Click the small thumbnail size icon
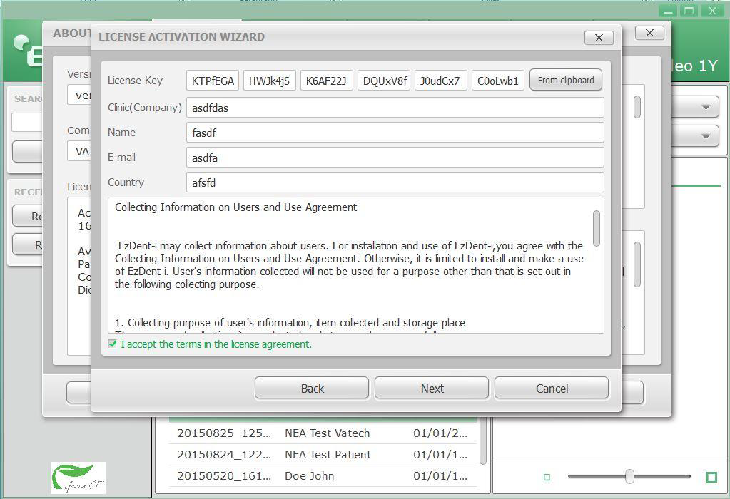730x499 pixels. tap(547, 477)
